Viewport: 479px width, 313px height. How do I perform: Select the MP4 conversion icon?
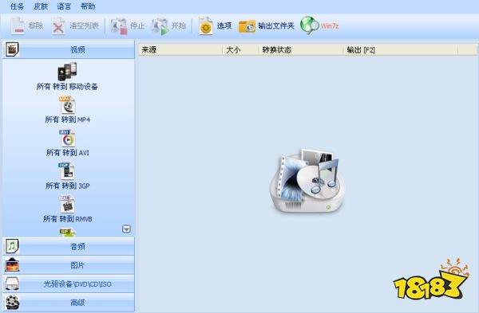(x=67, y=105)
